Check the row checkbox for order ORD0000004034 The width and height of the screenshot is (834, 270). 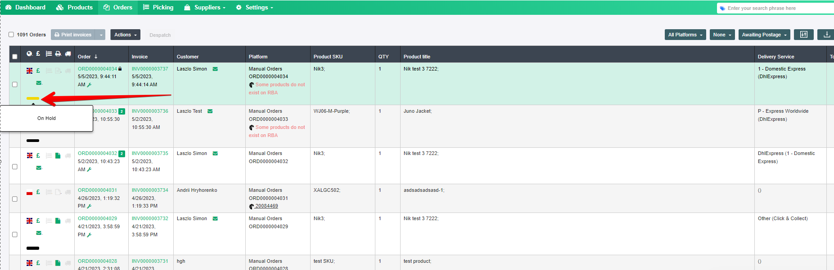(15, 84)
